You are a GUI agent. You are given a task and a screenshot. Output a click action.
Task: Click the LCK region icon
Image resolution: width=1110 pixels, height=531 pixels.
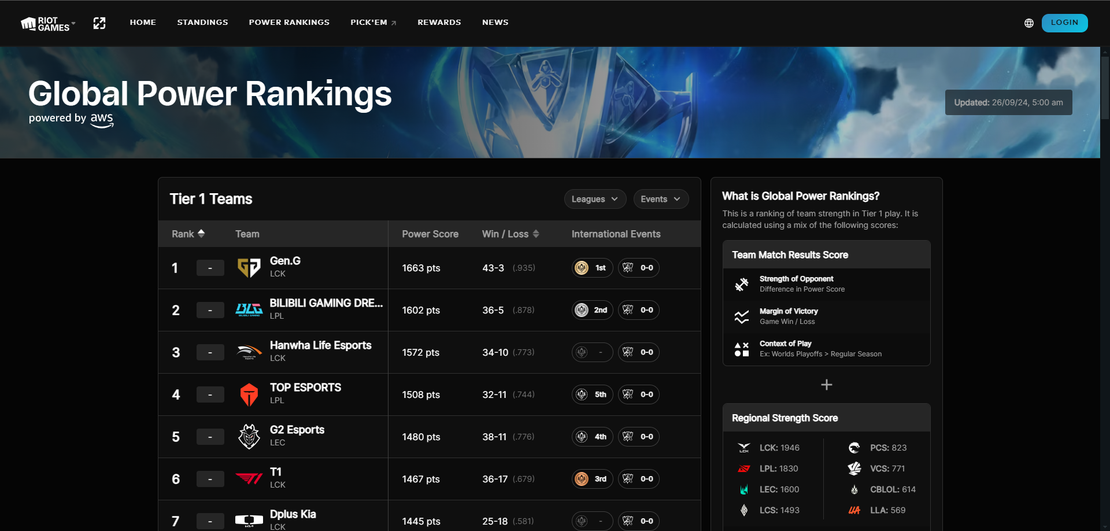click(744, 448)
